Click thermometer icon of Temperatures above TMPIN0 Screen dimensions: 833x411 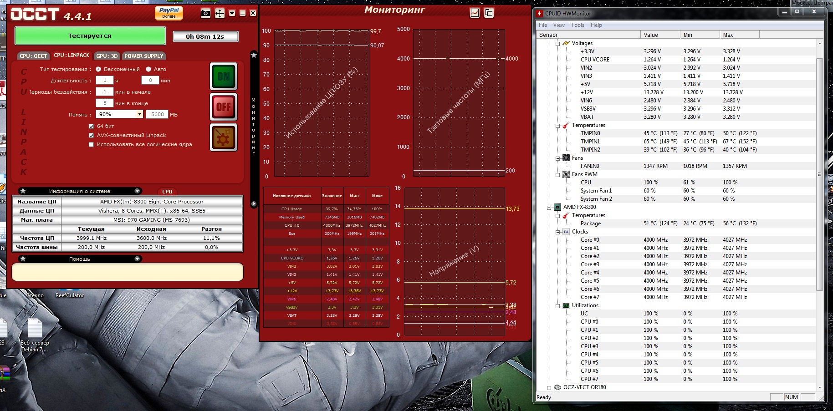click(x=566, y=125)
